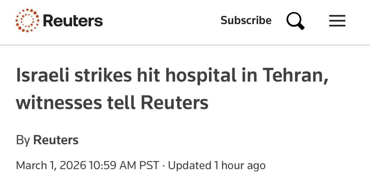Open the hamburger navigation menu
Screen dimensions: 370x182
click(x=337, y=21)
